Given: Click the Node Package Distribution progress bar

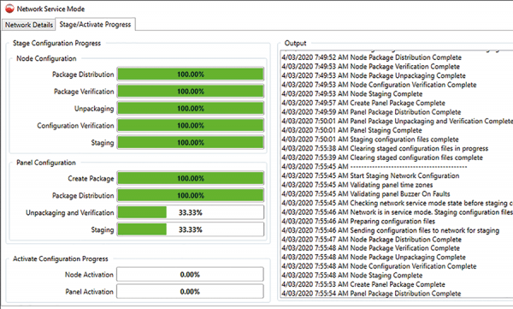Looking at the screenshot, I should click(x=191, y=74).
